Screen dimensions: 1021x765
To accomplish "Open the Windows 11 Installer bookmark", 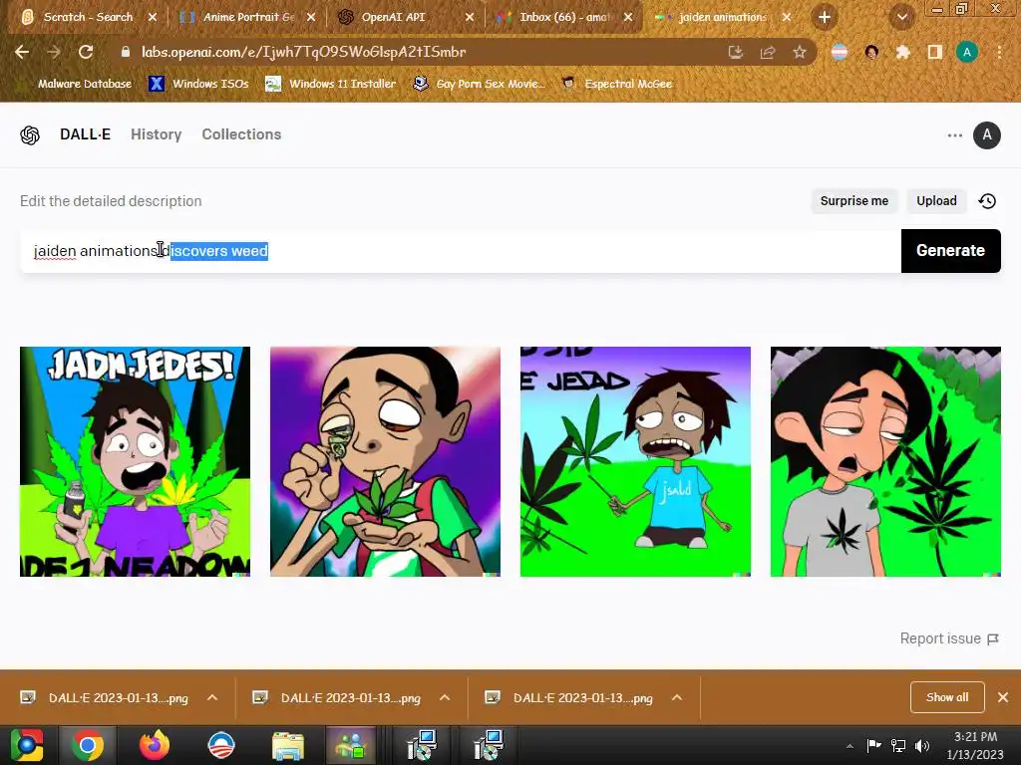I will click(331, 84).
